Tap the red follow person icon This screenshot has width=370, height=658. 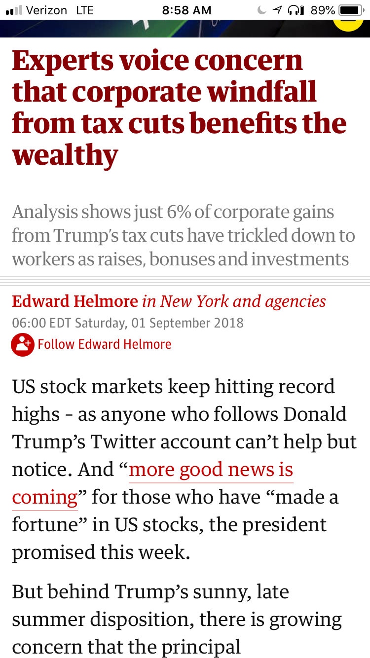coord(23,345)
